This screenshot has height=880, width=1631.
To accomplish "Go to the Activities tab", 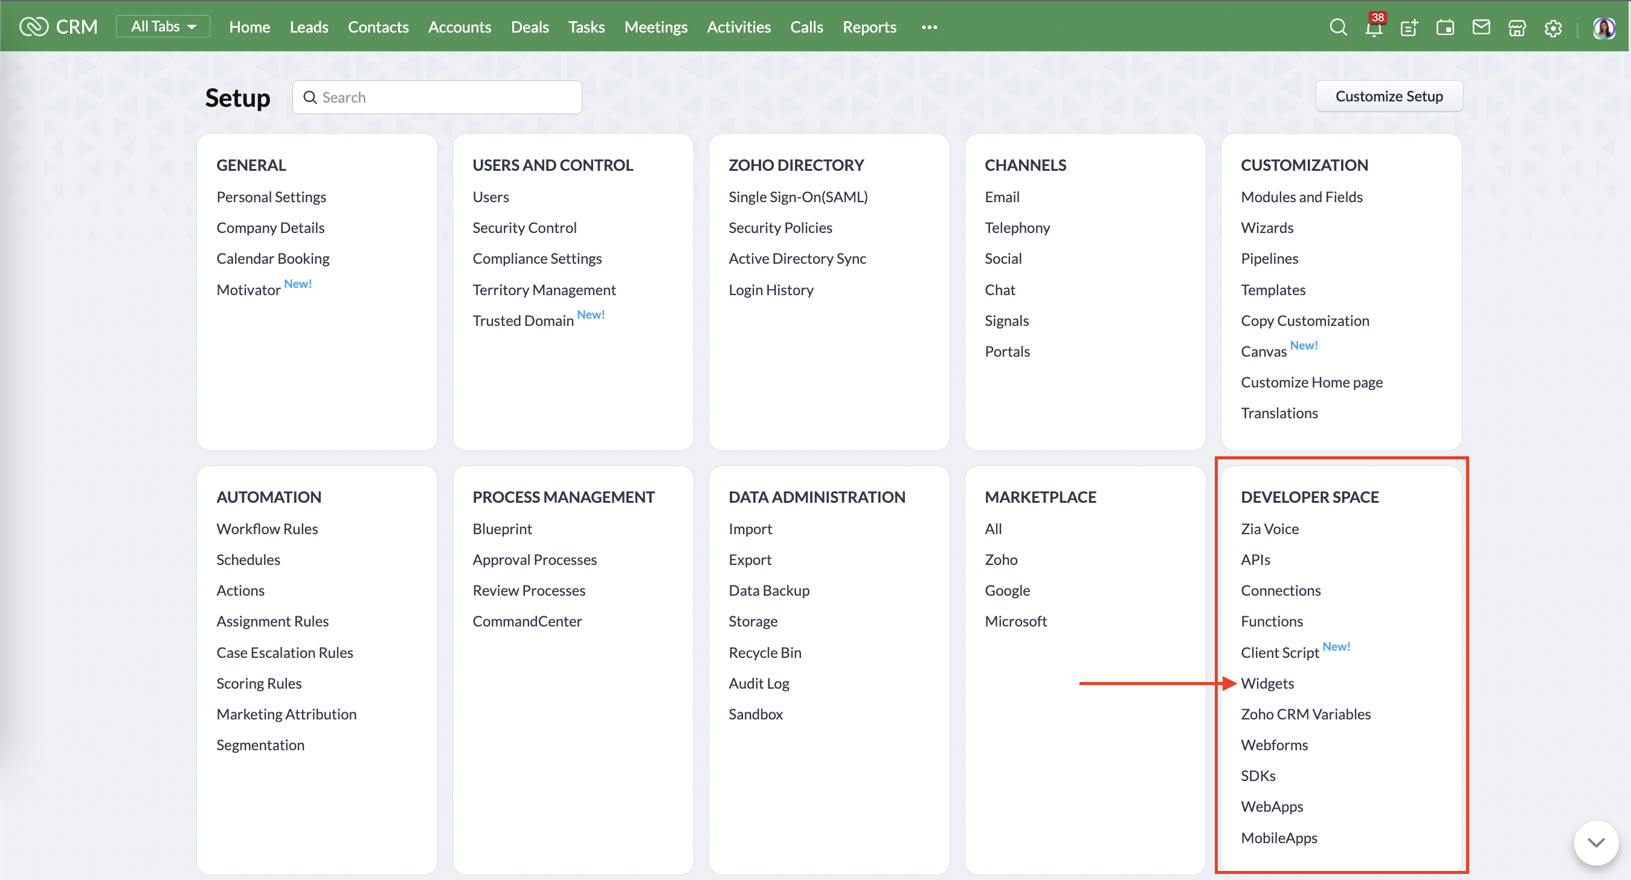I will [x=739, y=27].
